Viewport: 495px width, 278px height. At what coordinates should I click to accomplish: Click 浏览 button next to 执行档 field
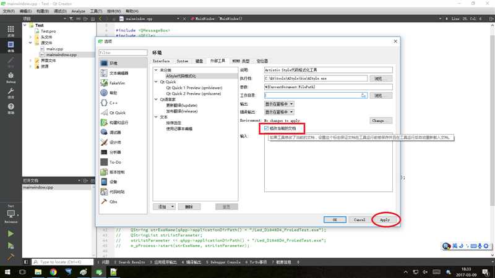pyautogui.click(x=381, y=78)
